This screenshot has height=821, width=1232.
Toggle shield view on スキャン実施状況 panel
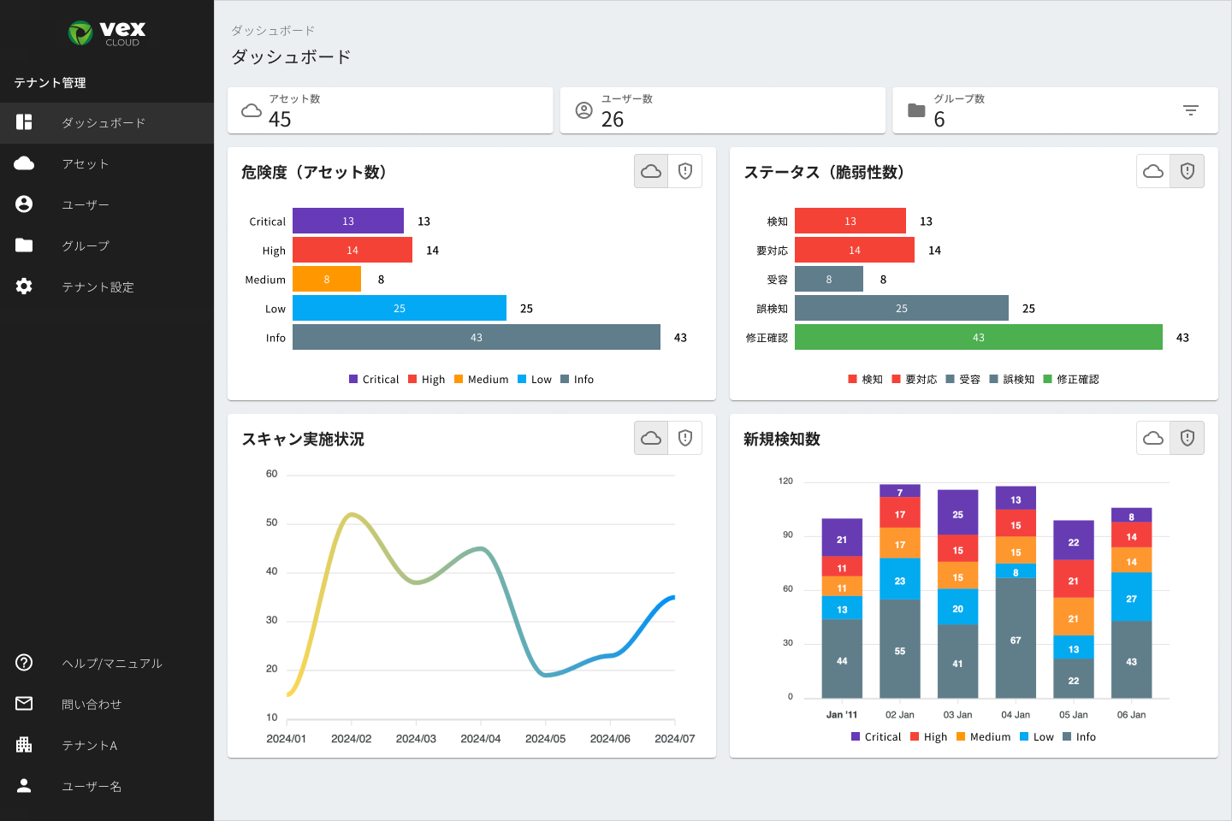click(x=684, y=438)
